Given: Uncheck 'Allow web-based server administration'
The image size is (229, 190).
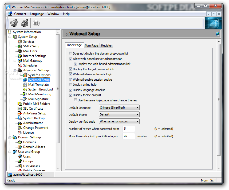Looking at the screenshot, I should 70,59.
